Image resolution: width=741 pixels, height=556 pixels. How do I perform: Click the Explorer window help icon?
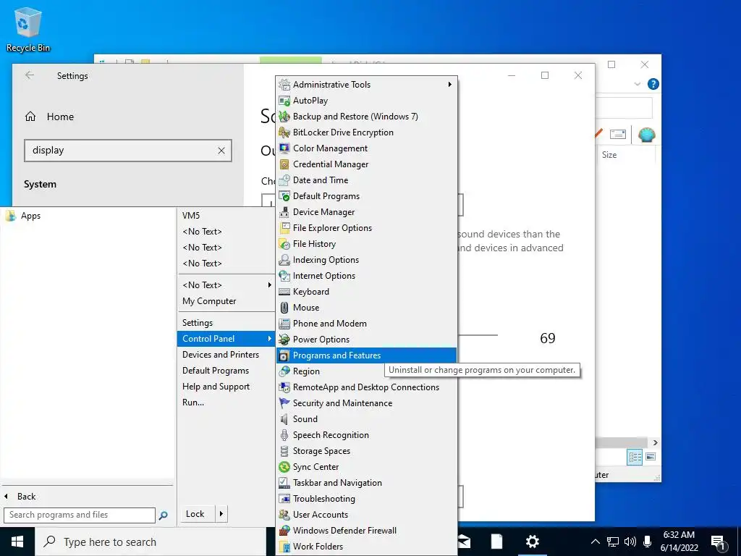point(653,84)
